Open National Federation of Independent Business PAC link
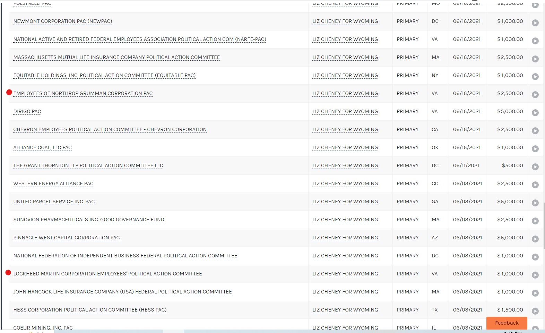Image resolution: width=545 pixels, height=333 pixels. [125, 256]
